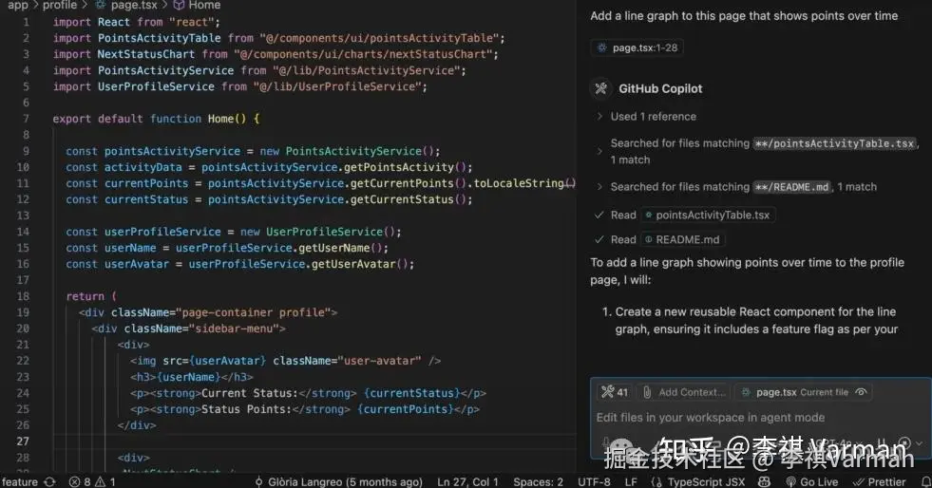Click the Read checkmark beside pointsActivityTable.tsx
932x488 pixels.
pyautogui.click(x=599, y=215)
